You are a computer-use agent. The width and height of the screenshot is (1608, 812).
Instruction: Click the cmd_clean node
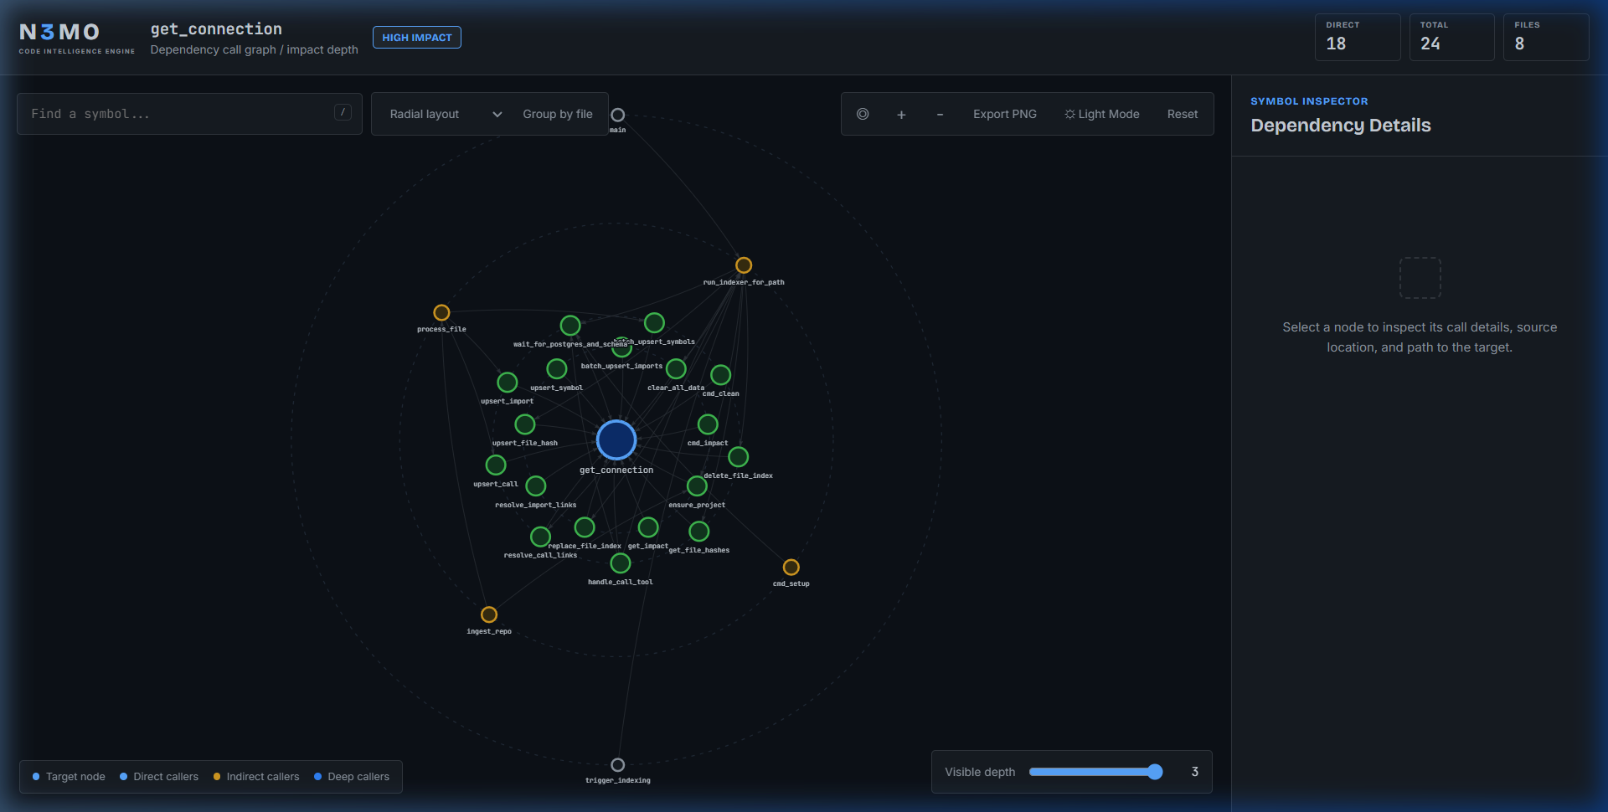click(x=721, y=374)
